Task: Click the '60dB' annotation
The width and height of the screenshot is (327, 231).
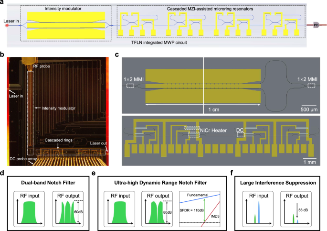Action: pyautogui.click(x=78, y=212)
